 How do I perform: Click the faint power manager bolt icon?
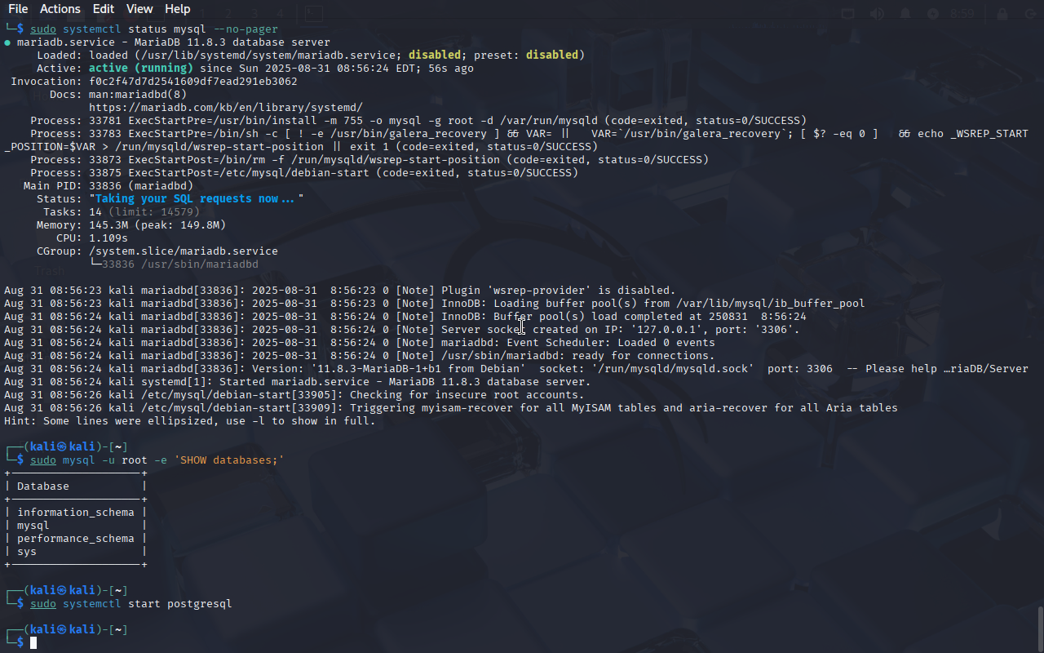coord(933,14)
